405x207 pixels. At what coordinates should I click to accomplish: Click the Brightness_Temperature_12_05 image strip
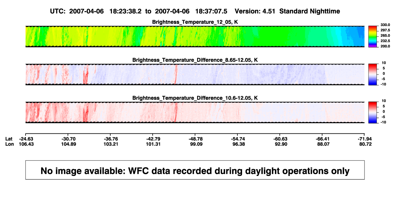click(x=195, y=36)
